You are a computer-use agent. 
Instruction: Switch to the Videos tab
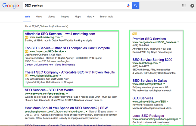(x=51, y=17)
